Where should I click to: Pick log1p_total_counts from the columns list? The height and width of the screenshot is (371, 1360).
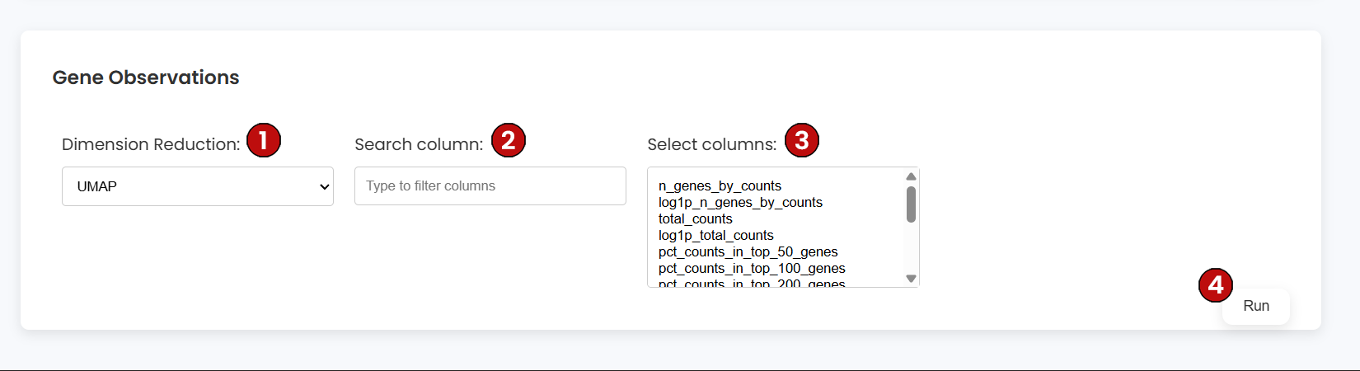coord(715,236)
